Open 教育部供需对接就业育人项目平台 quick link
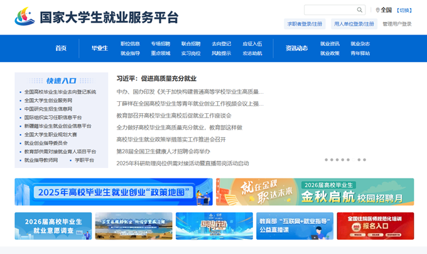427x254 pixels. coord(60,152)
